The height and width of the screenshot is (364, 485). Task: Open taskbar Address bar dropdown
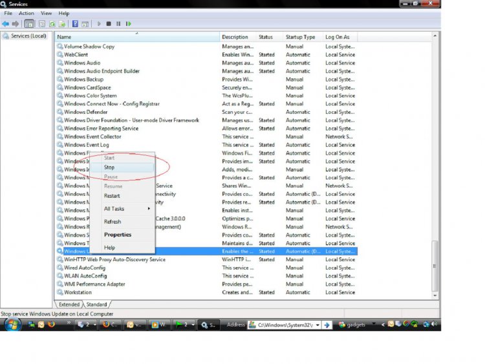tap(317, 325)
